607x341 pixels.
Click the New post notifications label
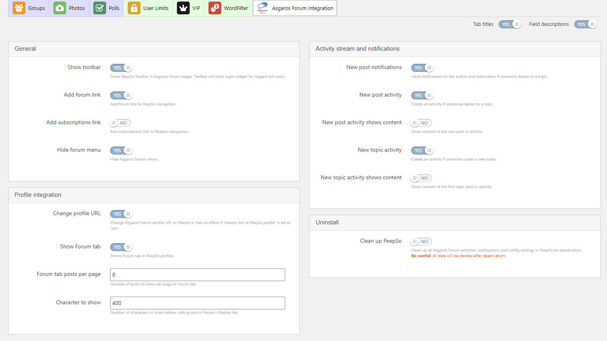pos(374,67)
